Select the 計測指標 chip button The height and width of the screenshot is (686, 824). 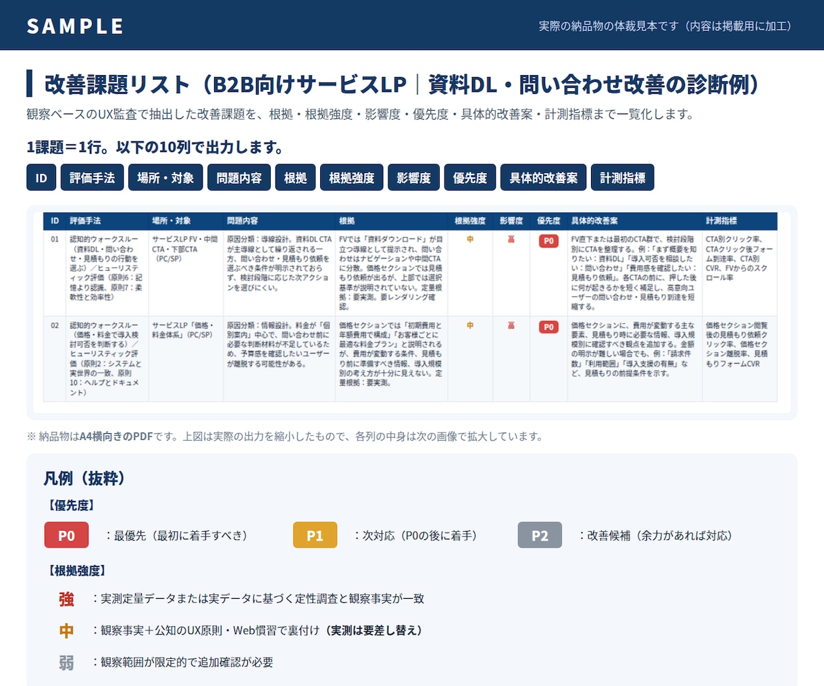[x=623, y=178]
